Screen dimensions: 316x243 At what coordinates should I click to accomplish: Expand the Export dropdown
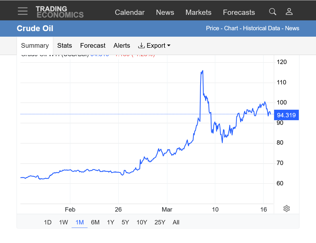pyautogui.click(x=154, y=46)
